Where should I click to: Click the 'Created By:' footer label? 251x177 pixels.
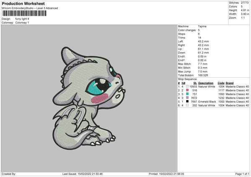click(x=9, y=174)
